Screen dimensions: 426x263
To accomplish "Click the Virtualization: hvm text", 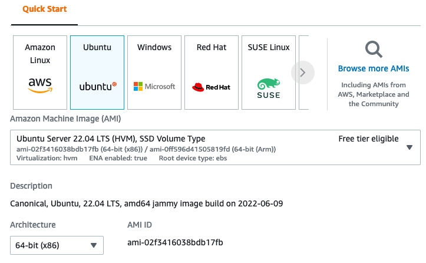I will pyautogui.click(x=47, y=158).
